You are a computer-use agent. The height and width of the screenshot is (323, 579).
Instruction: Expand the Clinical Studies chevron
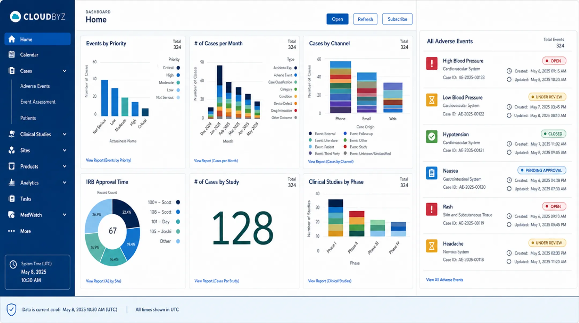pos(65,134)
